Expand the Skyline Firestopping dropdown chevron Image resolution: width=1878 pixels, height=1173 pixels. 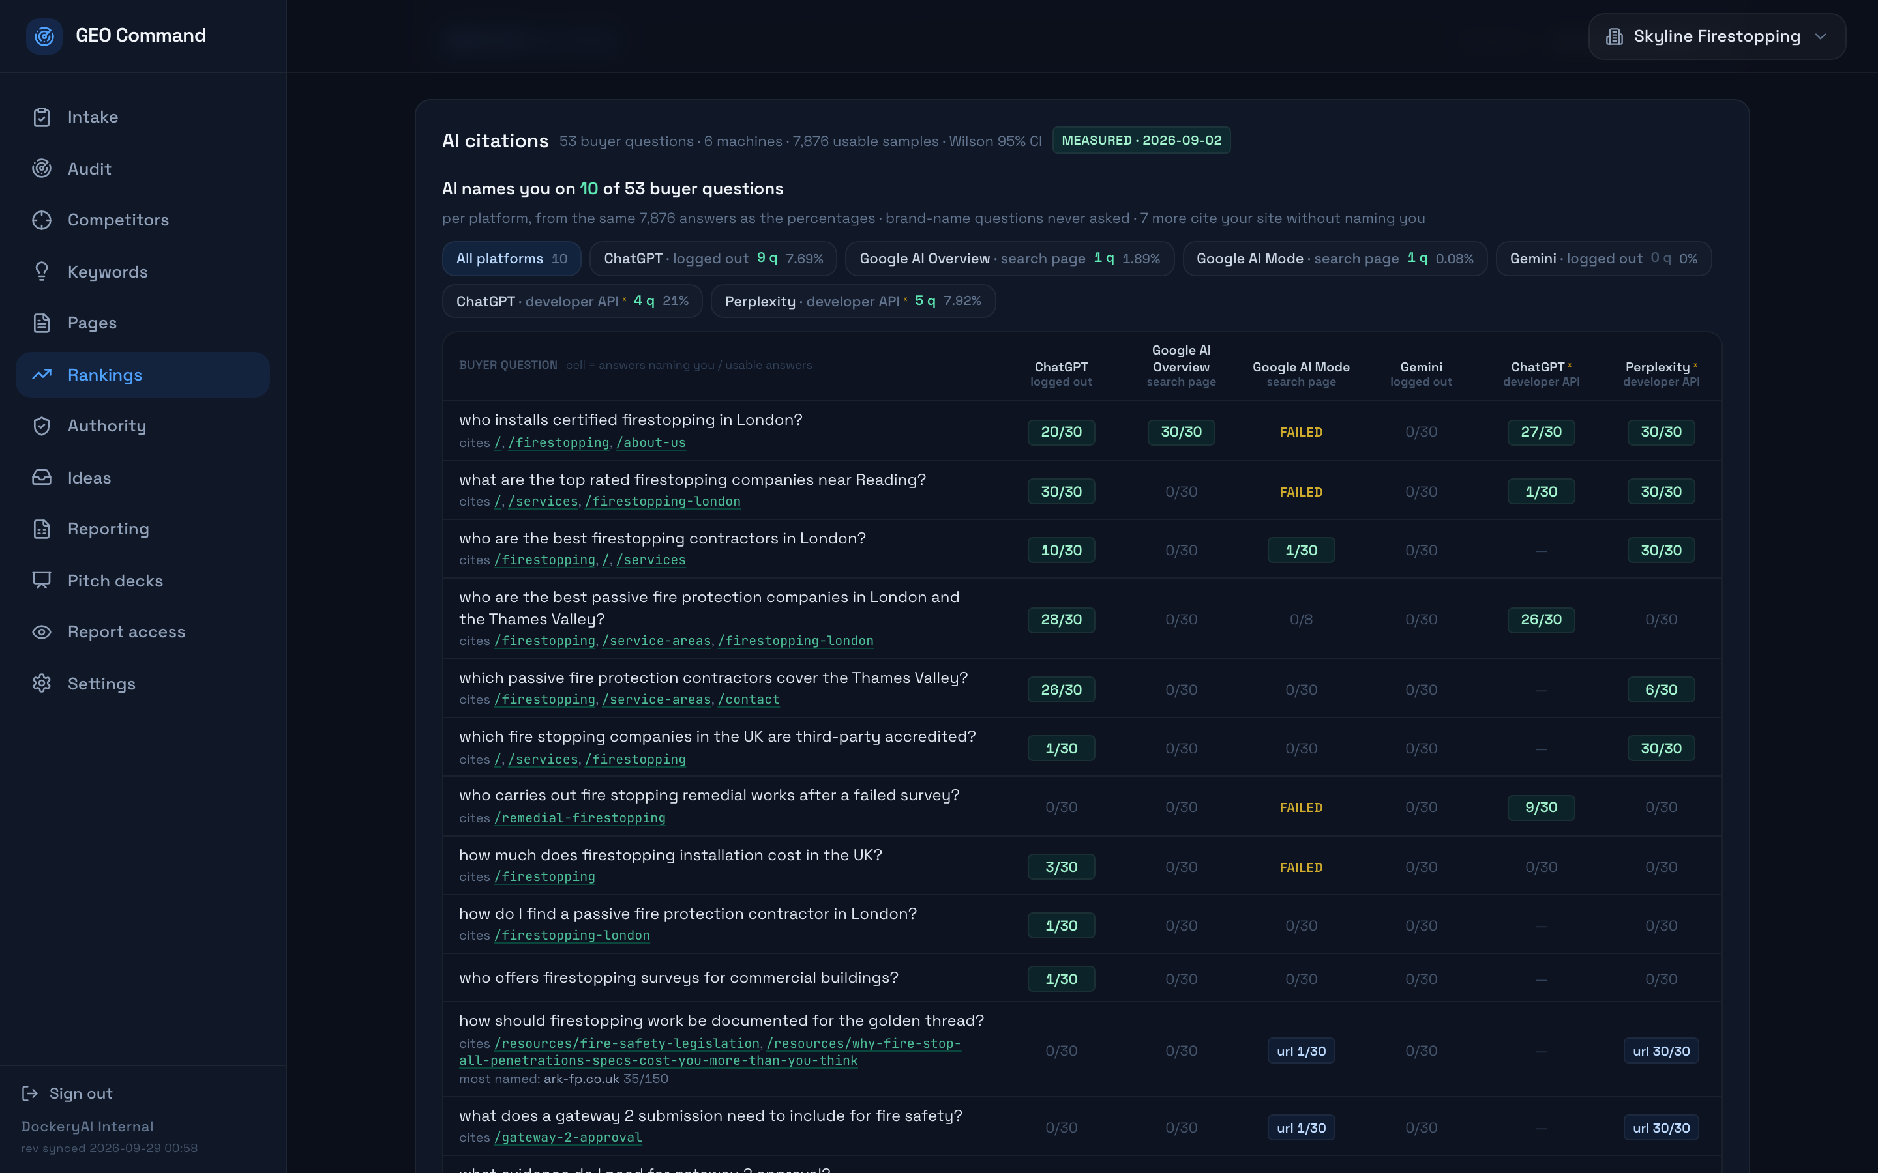click(1821, 36)
